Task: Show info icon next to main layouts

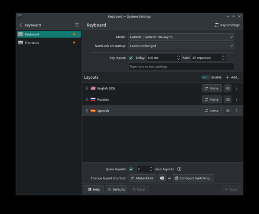Action: click(x=179, y=169)
